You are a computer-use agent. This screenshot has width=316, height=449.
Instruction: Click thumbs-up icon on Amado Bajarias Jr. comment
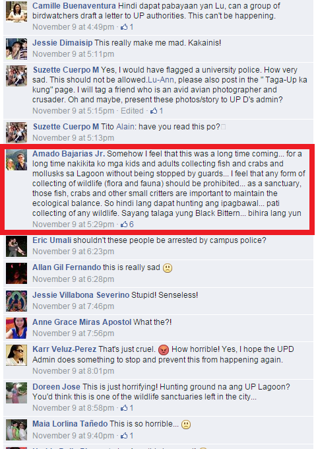[124, 224]
